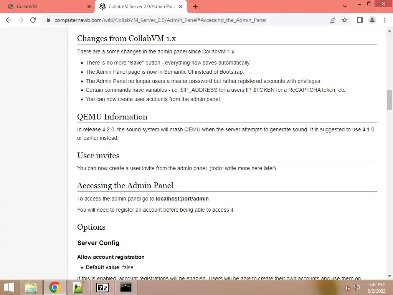Click the 'Options' heading

91,227
